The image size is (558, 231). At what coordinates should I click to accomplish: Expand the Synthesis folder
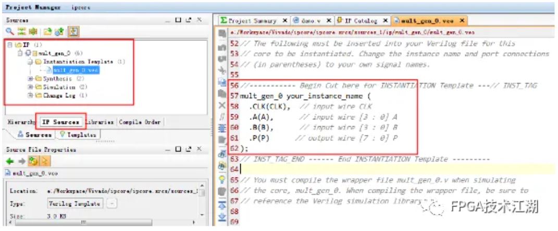(31, 79)
